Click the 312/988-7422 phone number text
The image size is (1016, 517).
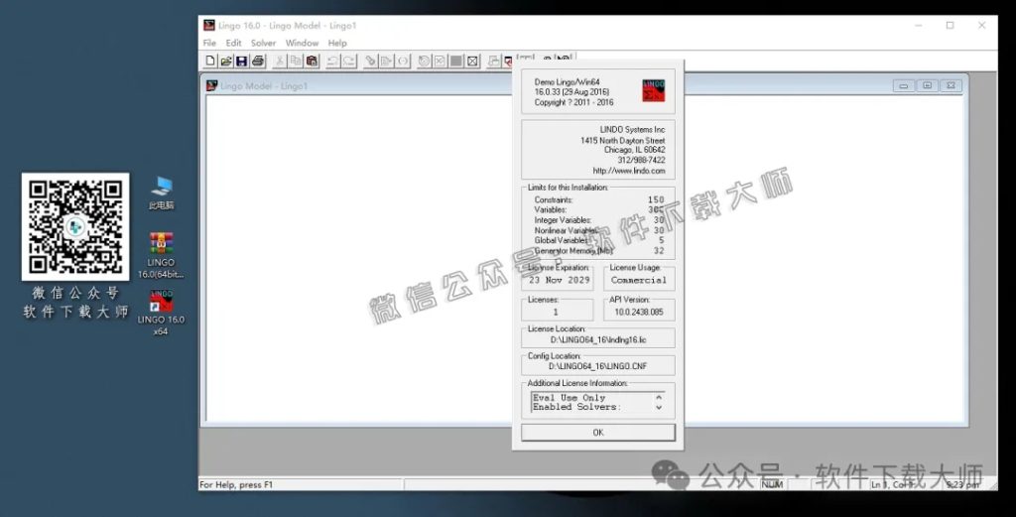pyautogui.click(x=641, y=160)
